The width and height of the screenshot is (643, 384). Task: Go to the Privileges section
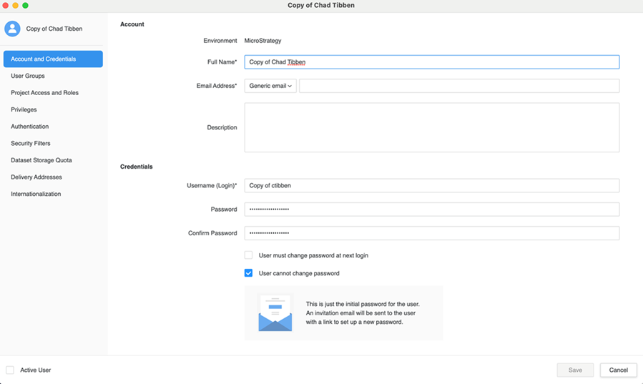24,109
